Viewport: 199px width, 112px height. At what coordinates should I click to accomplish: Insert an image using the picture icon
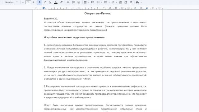tap(79, 2)
